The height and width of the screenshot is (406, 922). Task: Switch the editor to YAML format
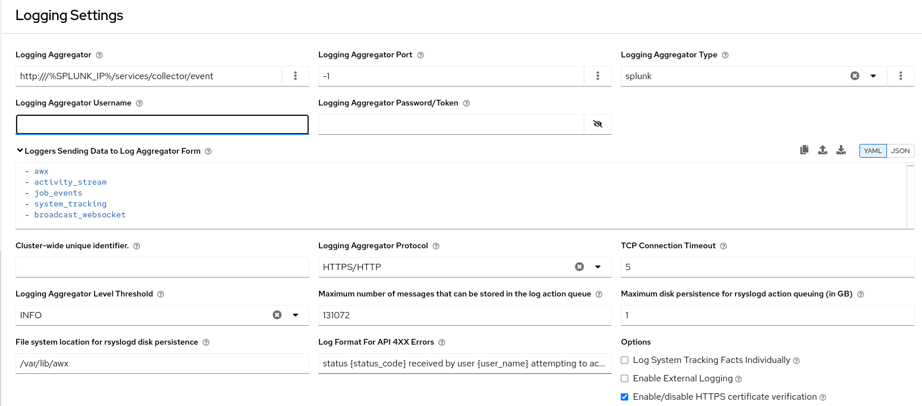873,151
